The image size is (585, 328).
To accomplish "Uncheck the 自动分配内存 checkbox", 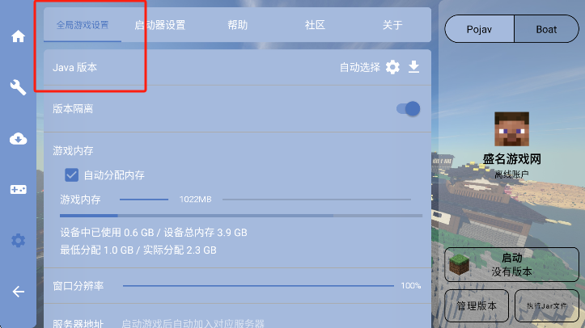I will click(71, 175).
